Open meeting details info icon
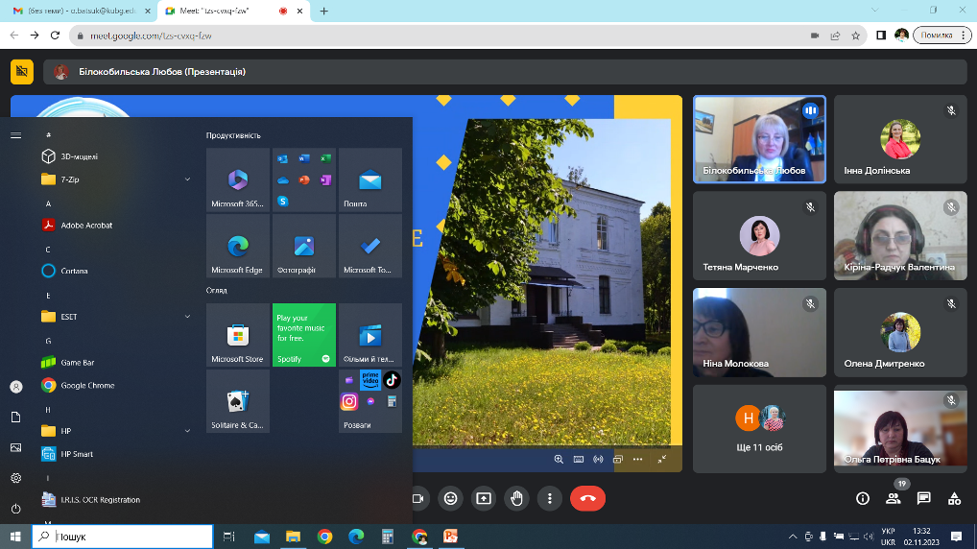 point(863,498)
